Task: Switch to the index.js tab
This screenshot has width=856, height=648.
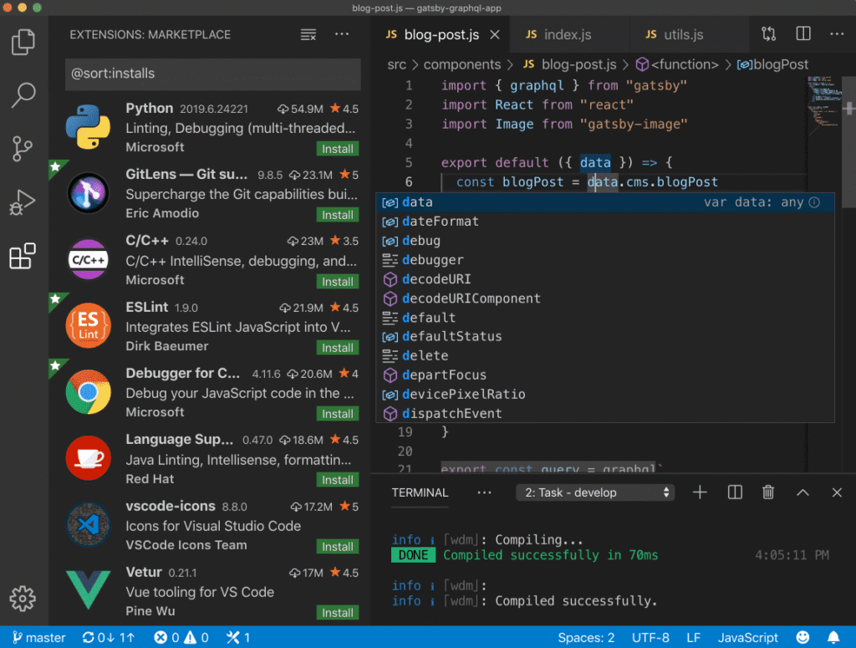Action: 568,34
